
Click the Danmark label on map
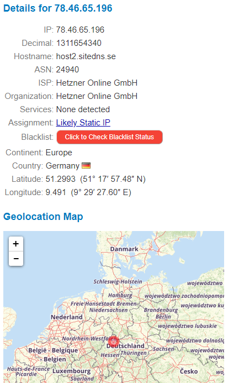(x=124, y=249)
